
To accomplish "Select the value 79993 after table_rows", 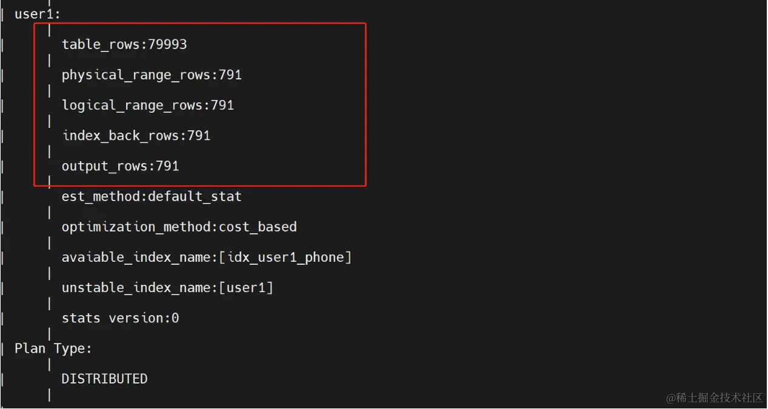I will [x=167, y=44].
